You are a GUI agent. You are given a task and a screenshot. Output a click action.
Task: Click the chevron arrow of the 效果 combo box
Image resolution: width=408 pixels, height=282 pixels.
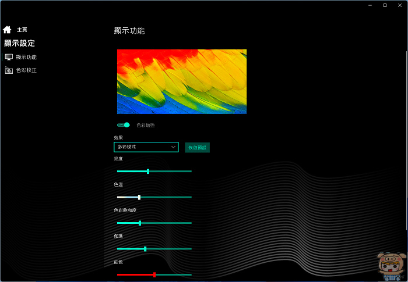pyautogui.click(x=173, y=148)
